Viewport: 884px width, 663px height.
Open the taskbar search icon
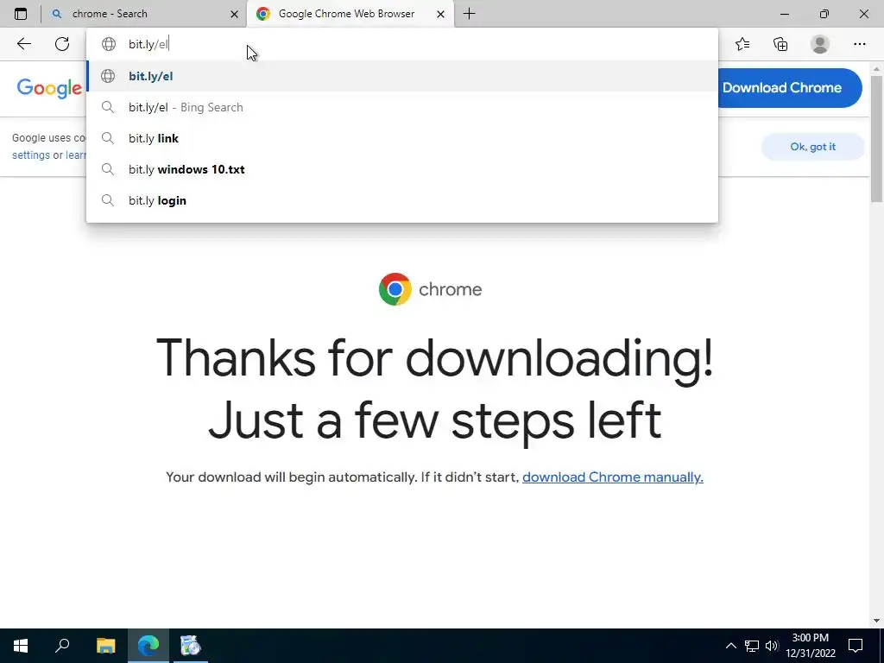click(62, 646)
